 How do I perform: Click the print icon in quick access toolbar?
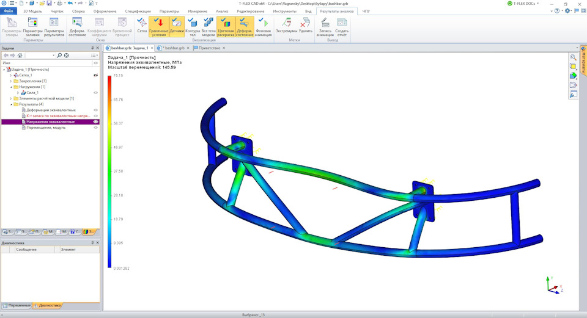[59, 3]
